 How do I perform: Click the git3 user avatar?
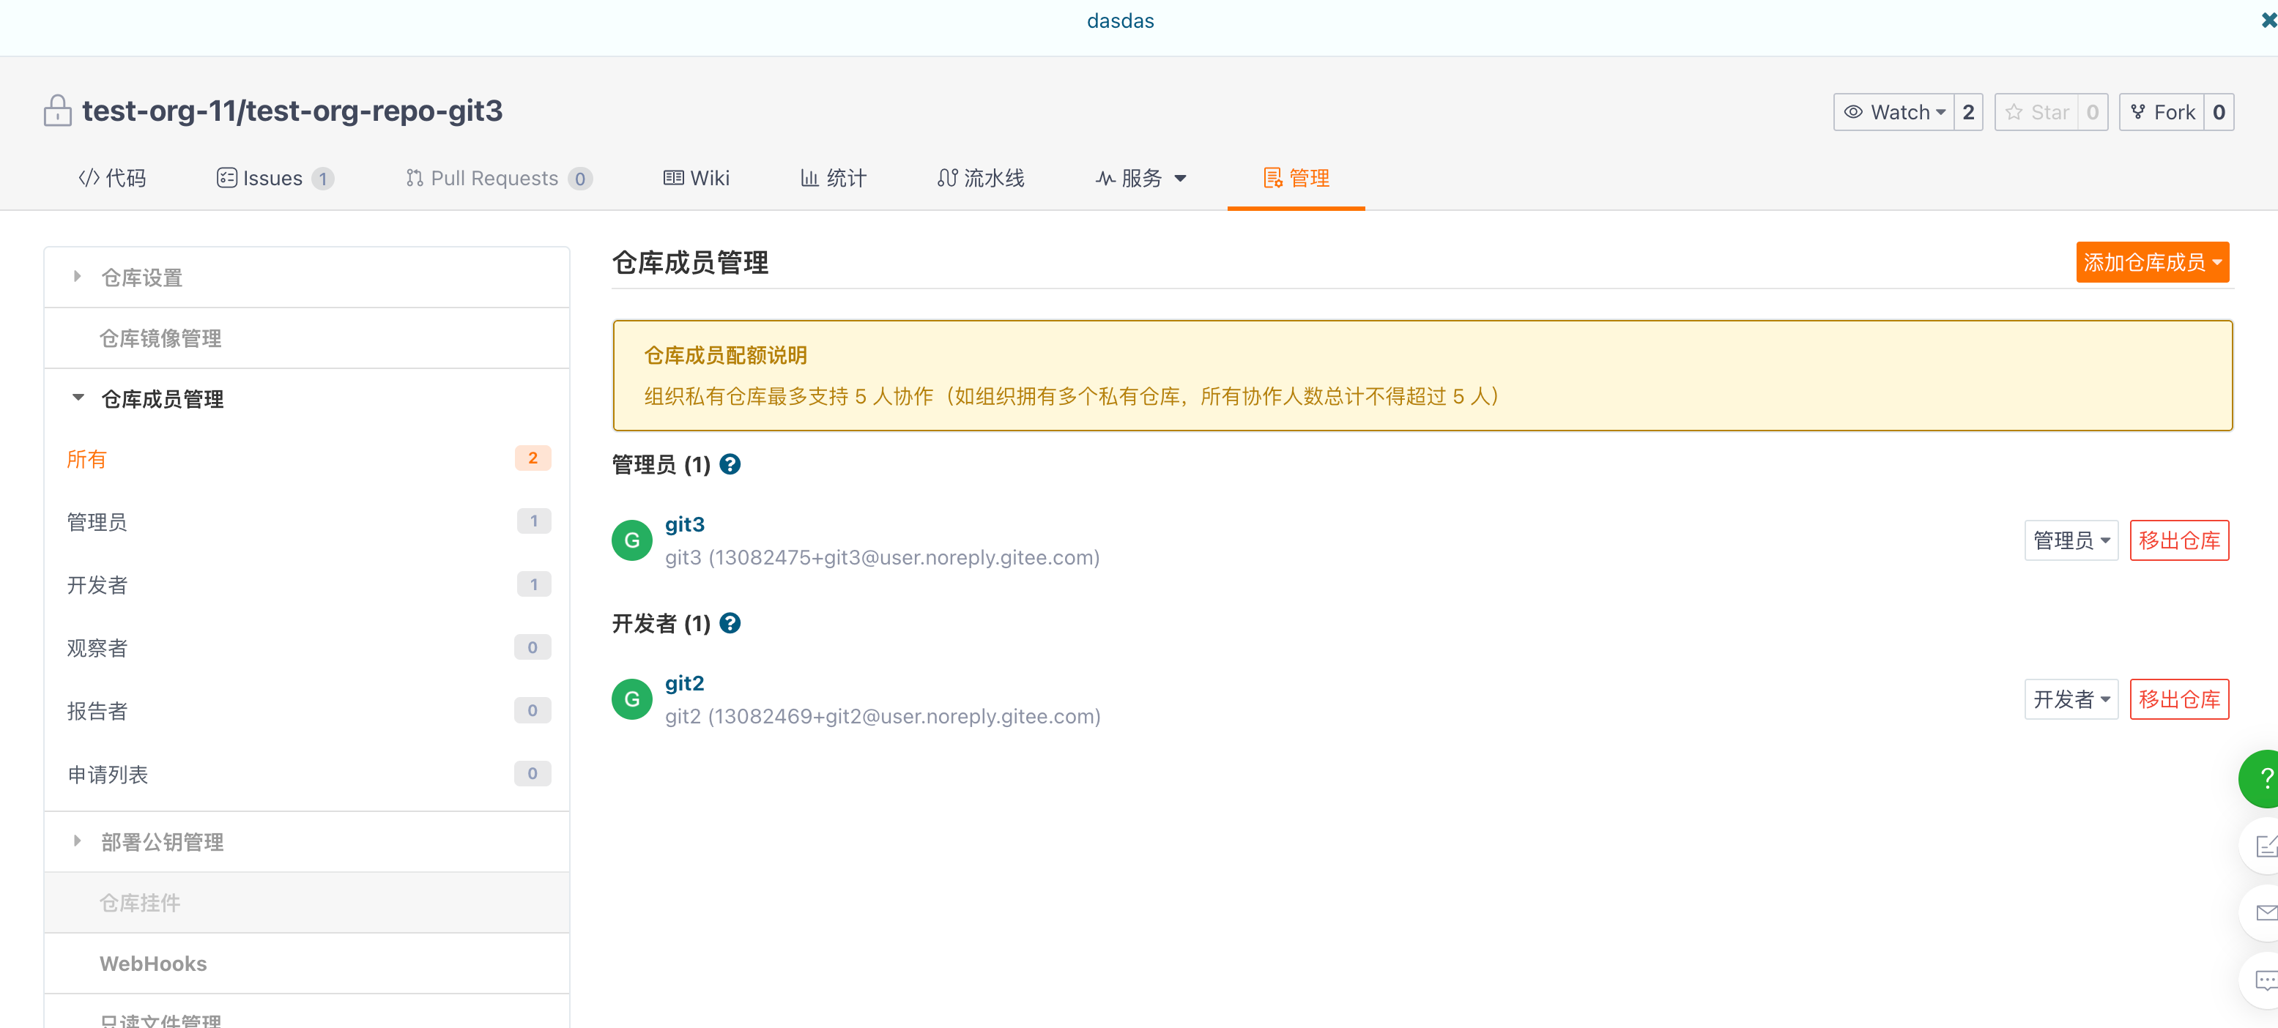[x=631, y=540]
